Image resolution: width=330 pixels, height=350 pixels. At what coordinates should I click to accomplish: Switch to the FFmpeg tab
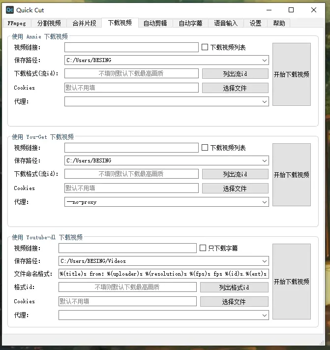[x=17, y=23]
